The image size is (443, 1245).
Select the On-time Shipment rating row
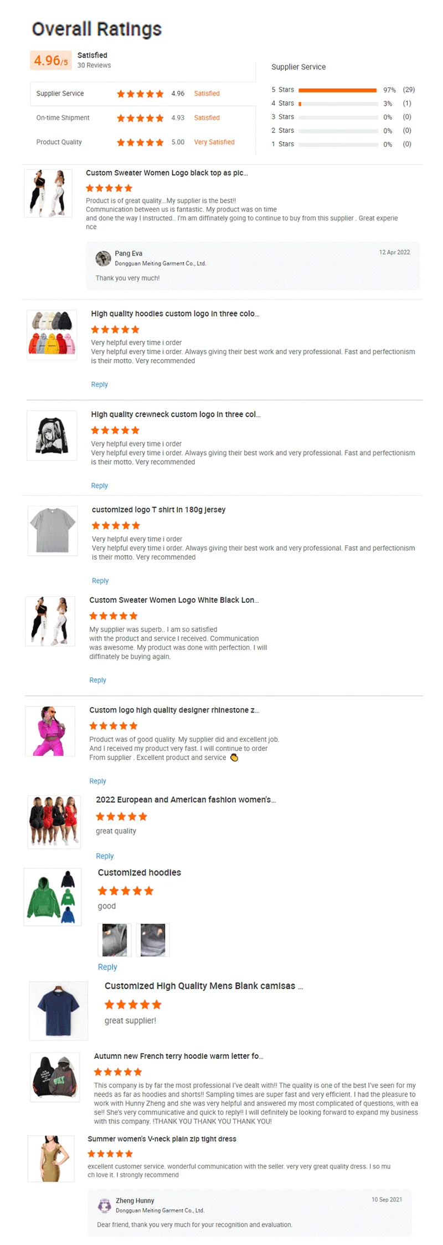coord(142,118)
